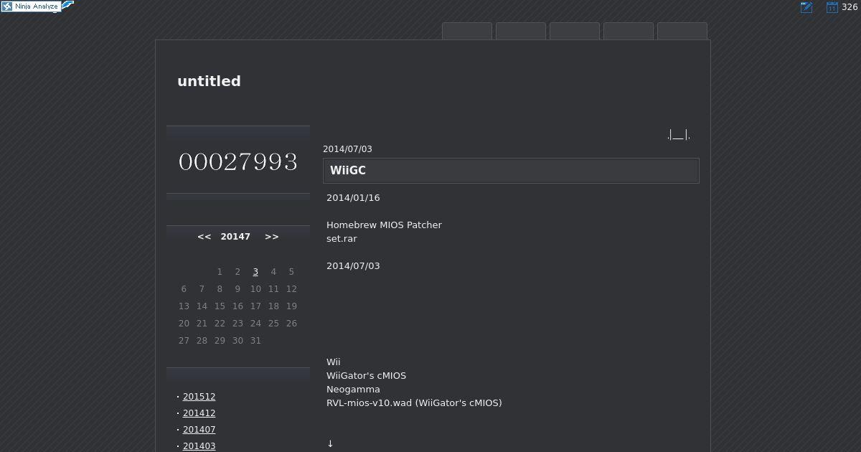The height and width of the screenshot is (452, 861).
Task: Click the .|__|. pager symbol above post
Action: point(679,135)
